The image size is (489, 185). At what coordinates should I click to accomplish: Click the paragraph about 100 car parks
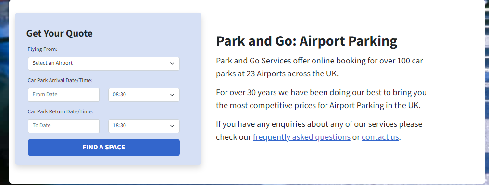[x=319, y=67]
